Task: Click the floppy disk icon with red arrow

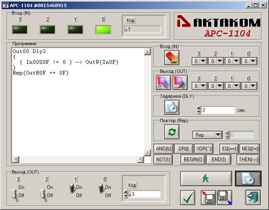Action: click(x=208, y=198)
